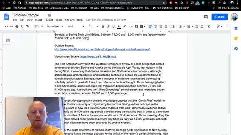
Task: Set right text alignment
Action: tap(161, 27)
